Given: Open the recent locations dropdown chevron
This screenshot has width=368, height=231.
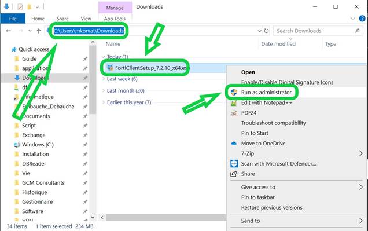Looking at the screenshot, I should pyautogui.click(x=30, y=31).
